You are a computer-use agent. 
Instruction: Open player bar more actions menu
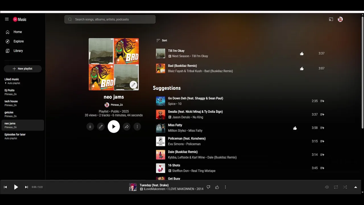pos(225,187)
